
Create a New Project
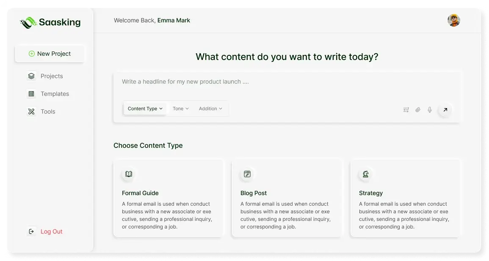[x=50, y=54]
